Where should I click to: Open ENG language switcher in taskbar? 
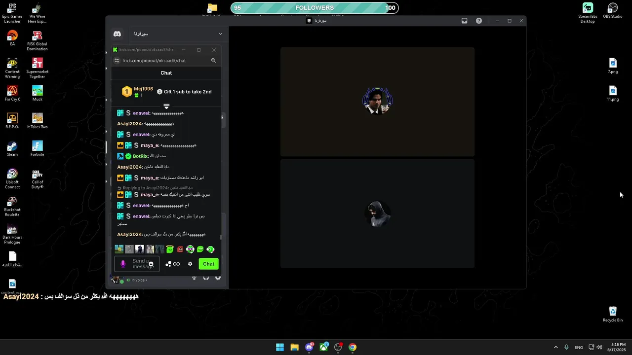[579, 347]
